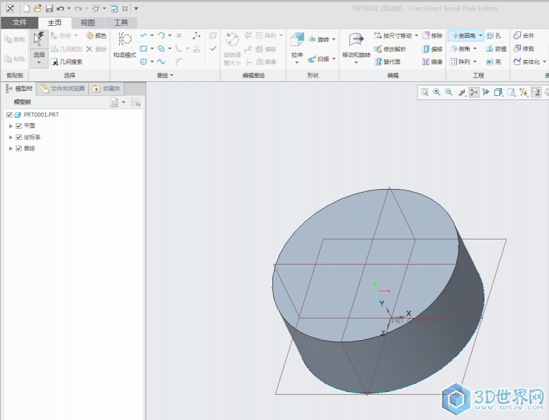Image resolution: width=549 pixels, height=420 pixels.
Task: Click the 拉伸 (Extrude) tool icon
Action: (x=297, y=41)
